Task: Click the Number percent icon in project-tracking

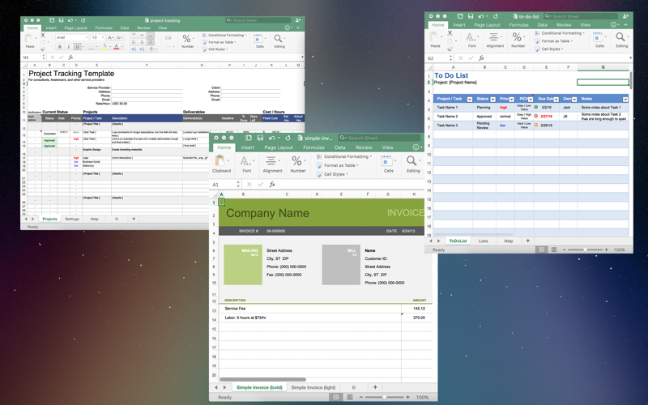Action: click(x=187, y=39)
